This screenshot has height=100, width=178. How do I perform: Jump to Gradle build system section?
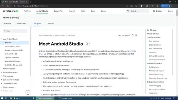pos(154,63)
